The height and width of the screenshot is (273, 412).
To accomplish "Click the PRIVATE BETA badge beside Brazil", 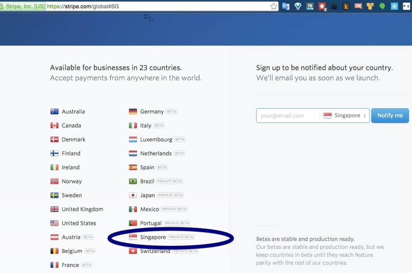I will pyautogui.click(x=170, y=181).
